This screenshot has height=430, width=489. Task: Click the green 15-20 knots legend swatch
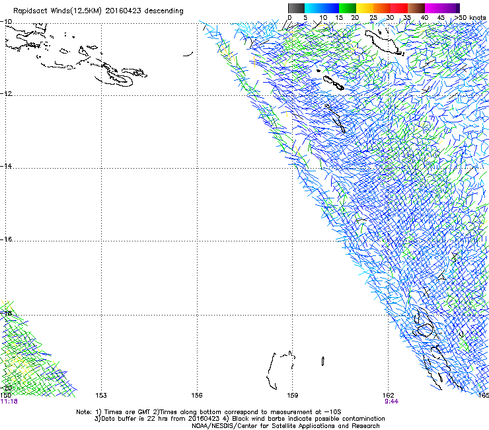pos(348,8)
